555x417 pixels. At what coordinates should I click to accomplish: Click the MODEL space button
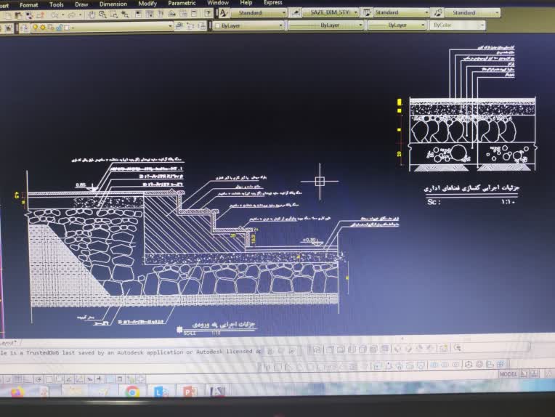tap(509, 374)
